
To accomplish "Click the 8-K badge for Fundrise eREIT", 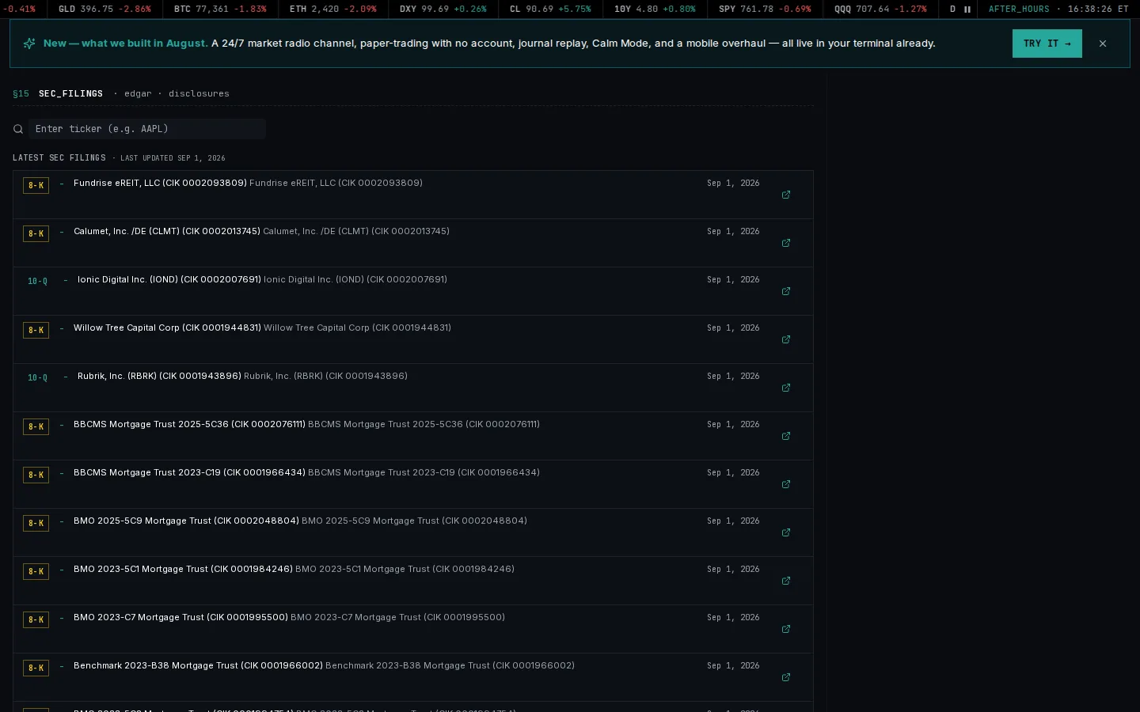I will pos(36,185).
